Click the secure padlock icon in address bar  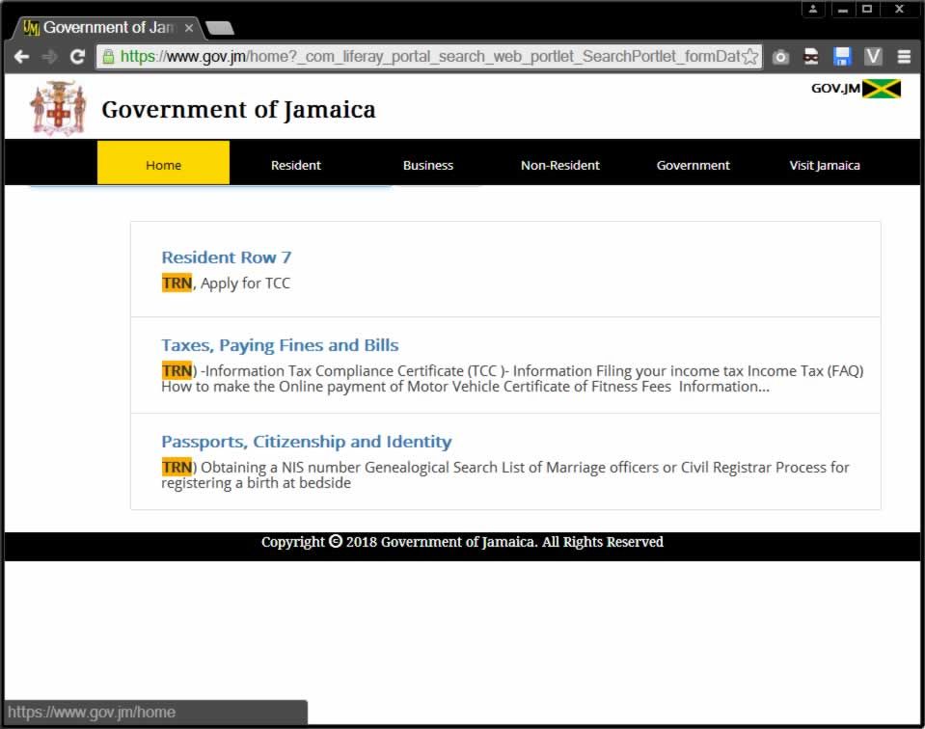tap(108, 57)
